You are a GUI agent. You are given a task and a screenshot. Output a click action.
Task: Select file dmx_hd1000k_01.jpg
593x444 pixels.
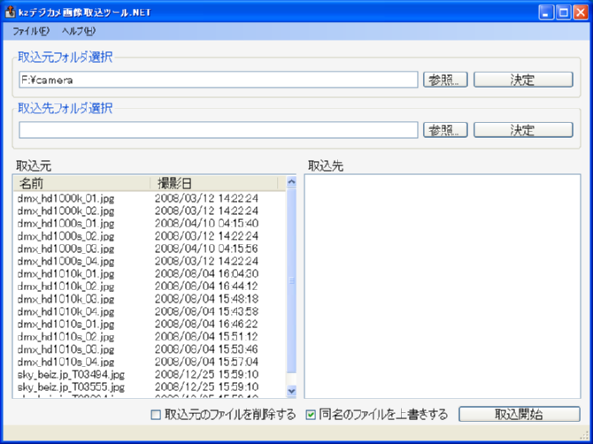pos(65,198)
